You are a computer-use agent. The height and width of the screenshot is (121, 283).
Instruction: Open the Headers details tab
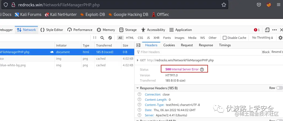(151, 45)
